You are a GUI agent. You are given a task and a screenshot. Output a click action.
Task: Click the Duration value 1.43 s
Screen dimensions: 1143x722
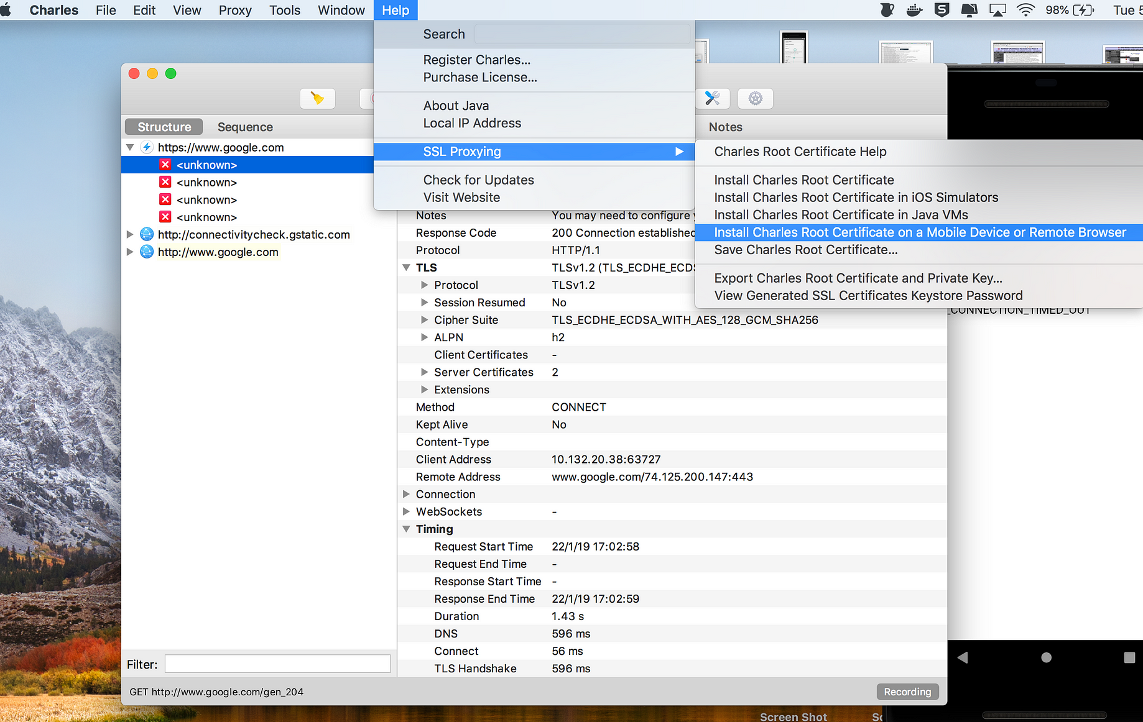(x=568, y=616)
